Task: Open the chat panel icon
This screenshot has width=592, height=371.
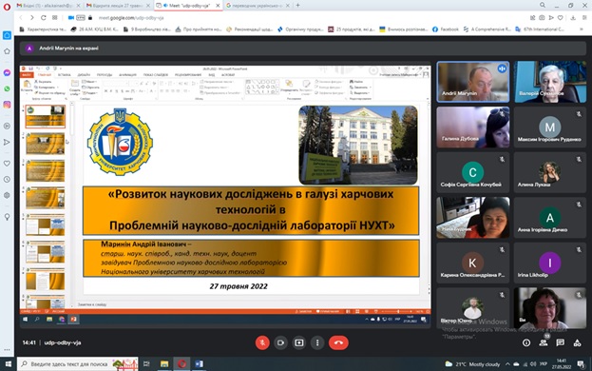Action: coord(561,342)
